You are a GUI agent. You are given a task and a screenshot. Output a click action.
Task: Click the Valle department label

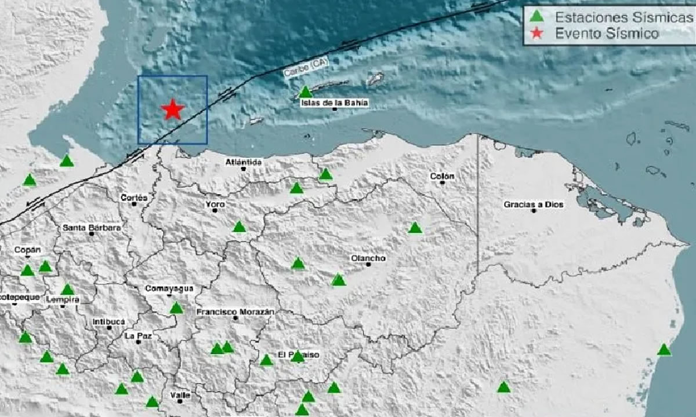[180, 395]
